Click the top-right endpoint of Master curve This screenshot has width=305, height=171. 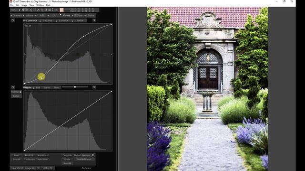111,92
